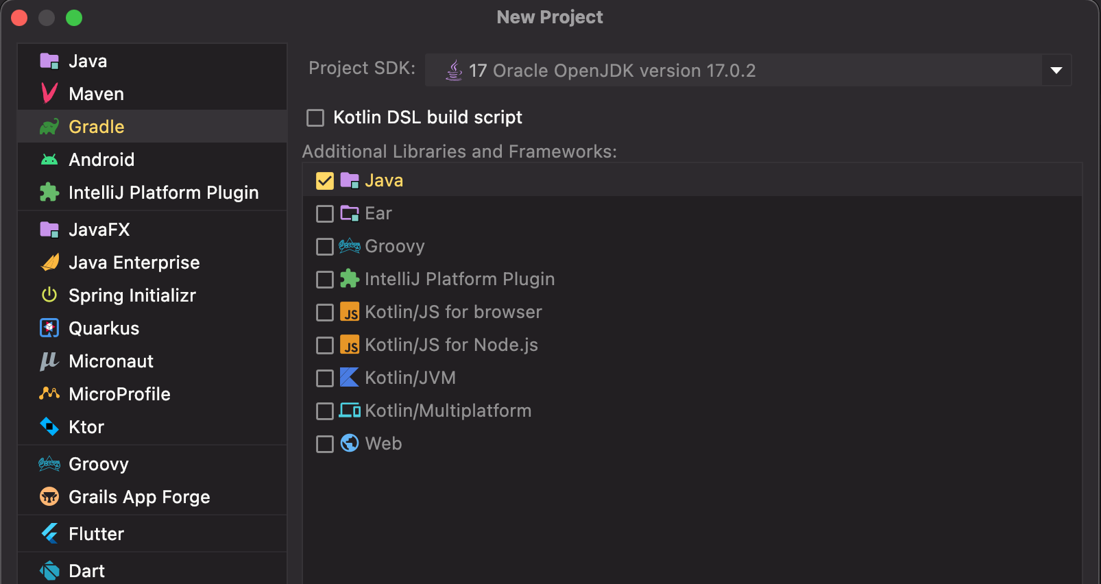
Task: Click the Maven icon in sidebar
Action: pyautogui.click(x=49, y=93)
